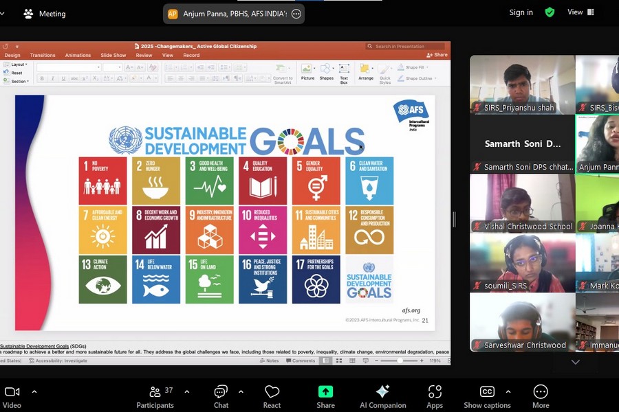Click the Meeting info icon
The height and width of the screenshot is (412, 619).
point(28,14)
